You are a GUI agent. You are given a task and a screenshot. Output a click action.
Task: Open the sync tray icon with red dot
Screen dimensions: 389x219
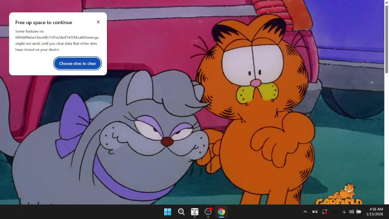pyautogui.click(x=325, y=212)
